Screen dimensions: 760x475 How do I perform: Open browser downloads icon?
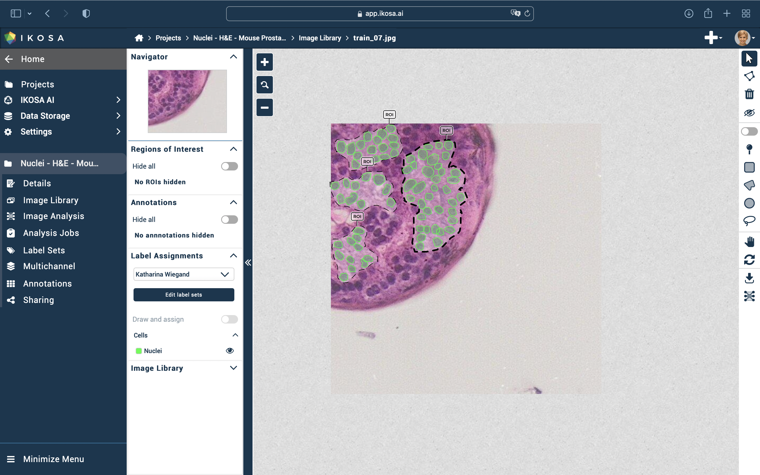tap(689, 13)
